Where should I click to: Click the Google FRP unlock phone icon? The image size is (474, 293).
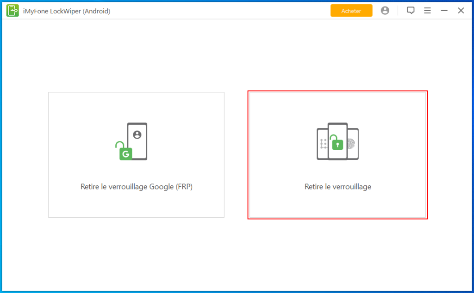(x=131, y=141)
